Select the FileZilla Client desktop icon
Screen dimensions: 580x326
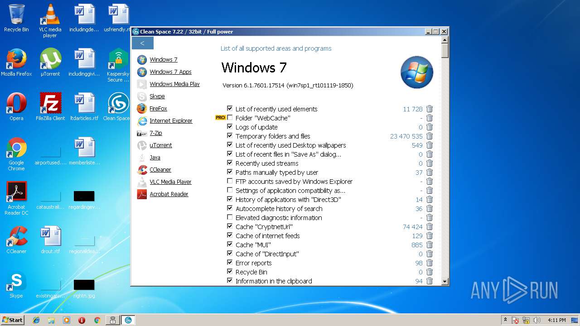point(50,107)
